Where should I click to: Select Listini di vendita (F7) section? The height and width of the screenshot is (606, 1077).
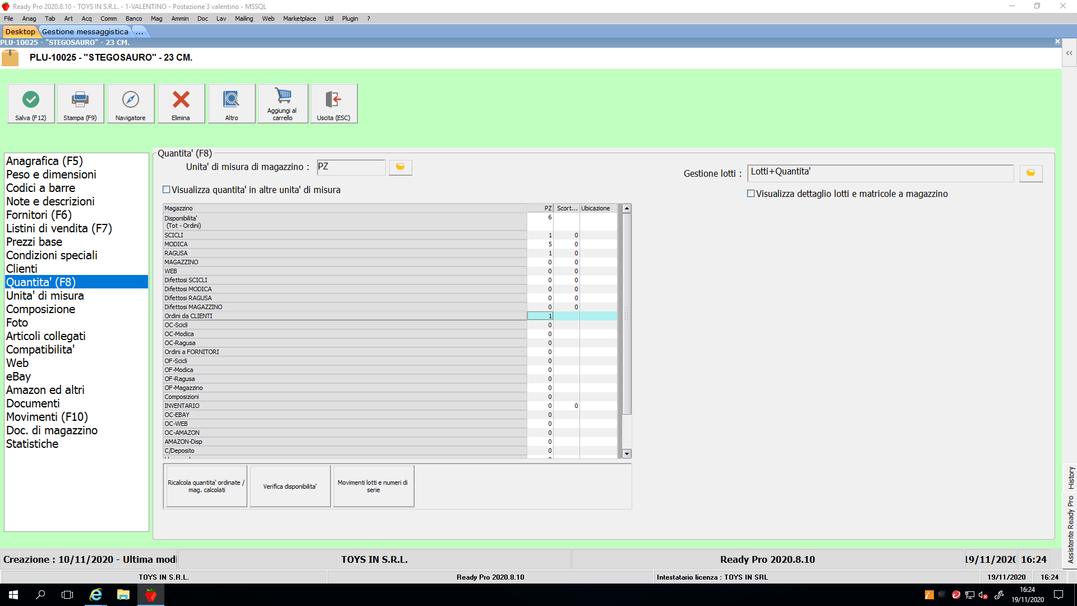[59, 228]
